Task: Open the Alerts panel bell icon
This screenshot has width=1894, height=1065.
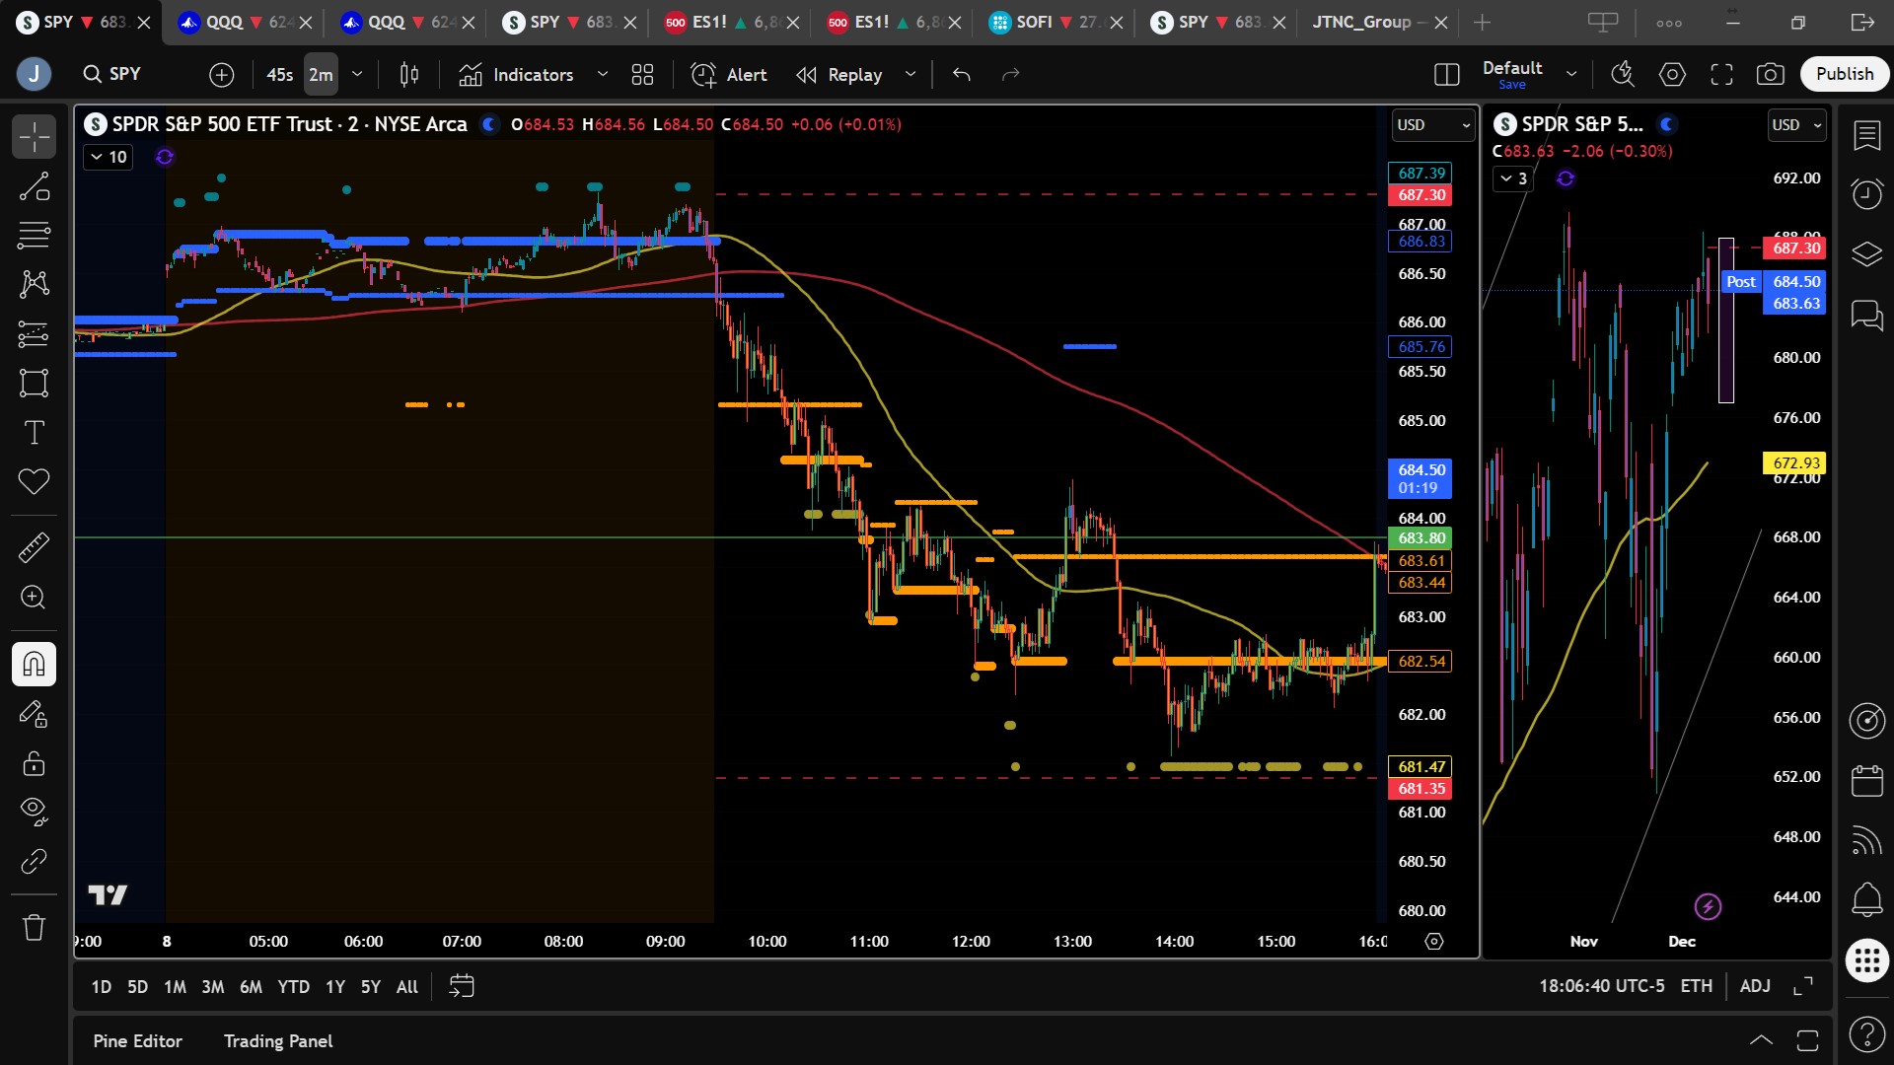Action: tap(1866, 898)
